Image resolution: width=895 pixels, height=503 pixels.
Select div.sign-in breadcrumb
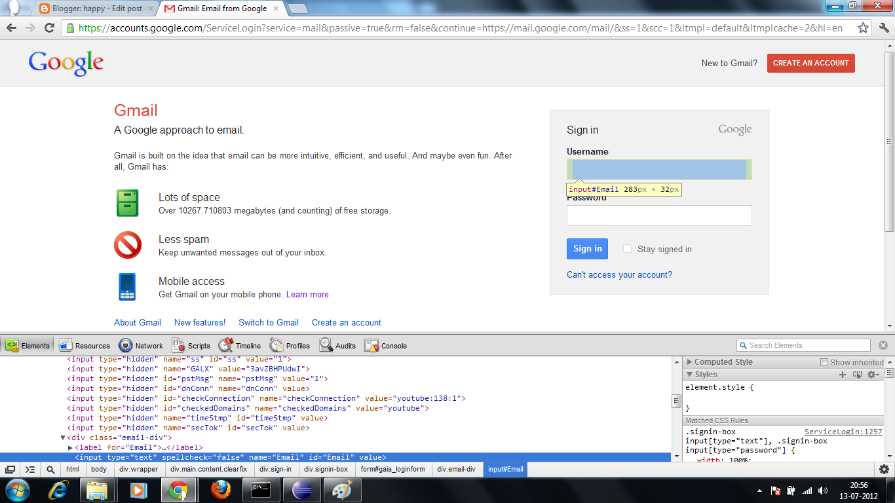point(275,470)
